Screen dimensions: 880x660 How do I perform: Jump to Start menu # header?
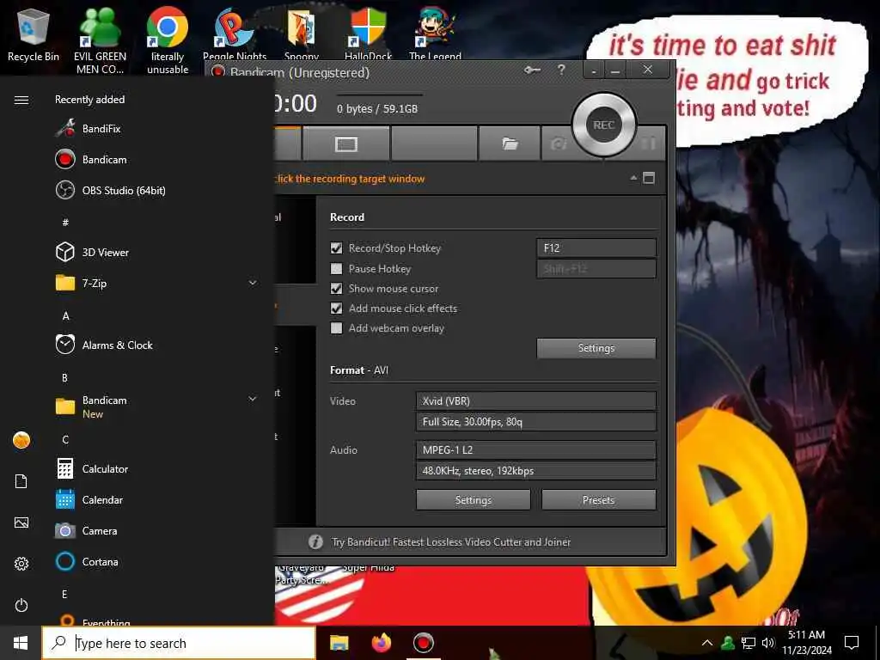(x=65, y=223)
